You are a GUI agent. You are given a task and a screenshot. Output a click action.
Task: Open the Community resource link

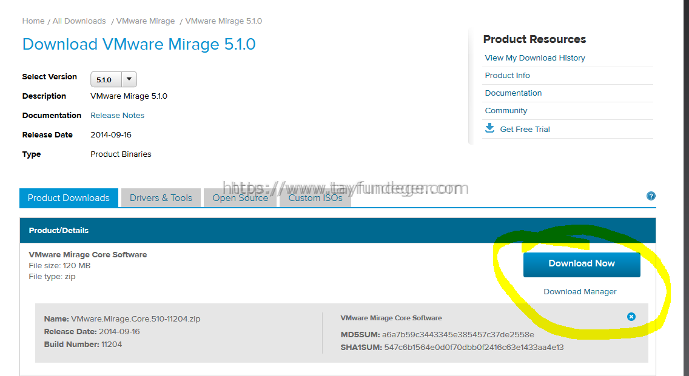506,111
